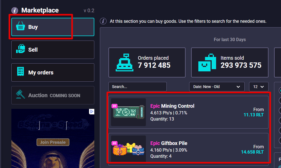This screenshot has width=281, height=168.
Task: Click the Search input field
Action: pos(138,87)
